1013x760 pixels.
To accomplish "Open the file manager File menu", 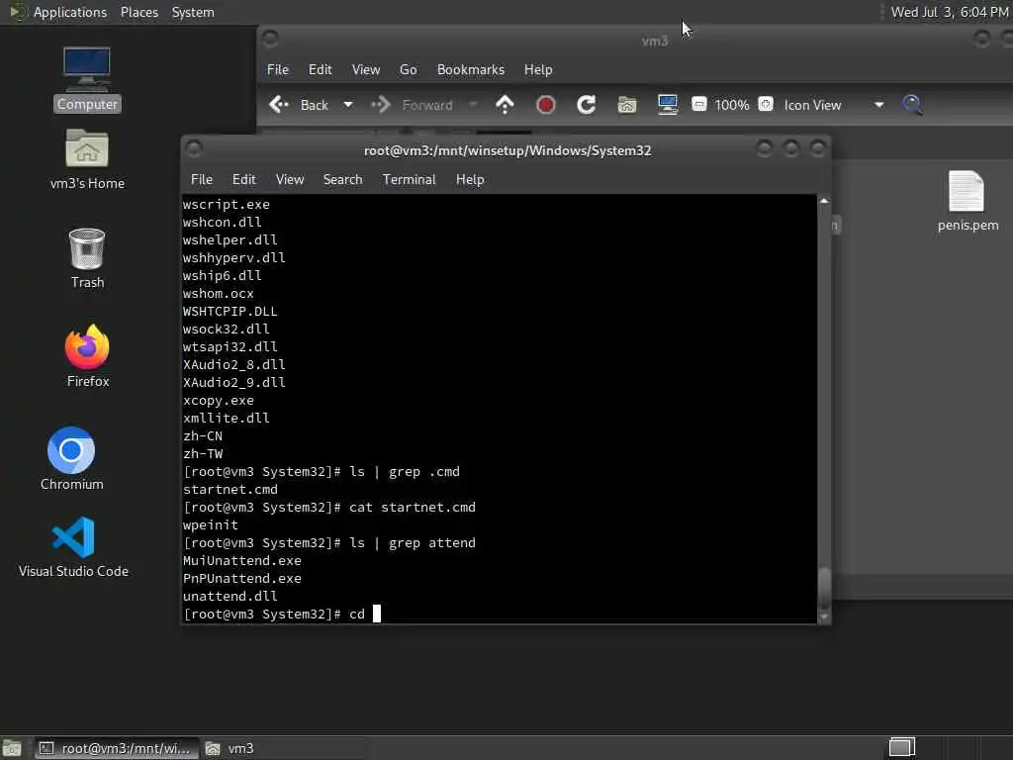I will [x=278, y=70].
